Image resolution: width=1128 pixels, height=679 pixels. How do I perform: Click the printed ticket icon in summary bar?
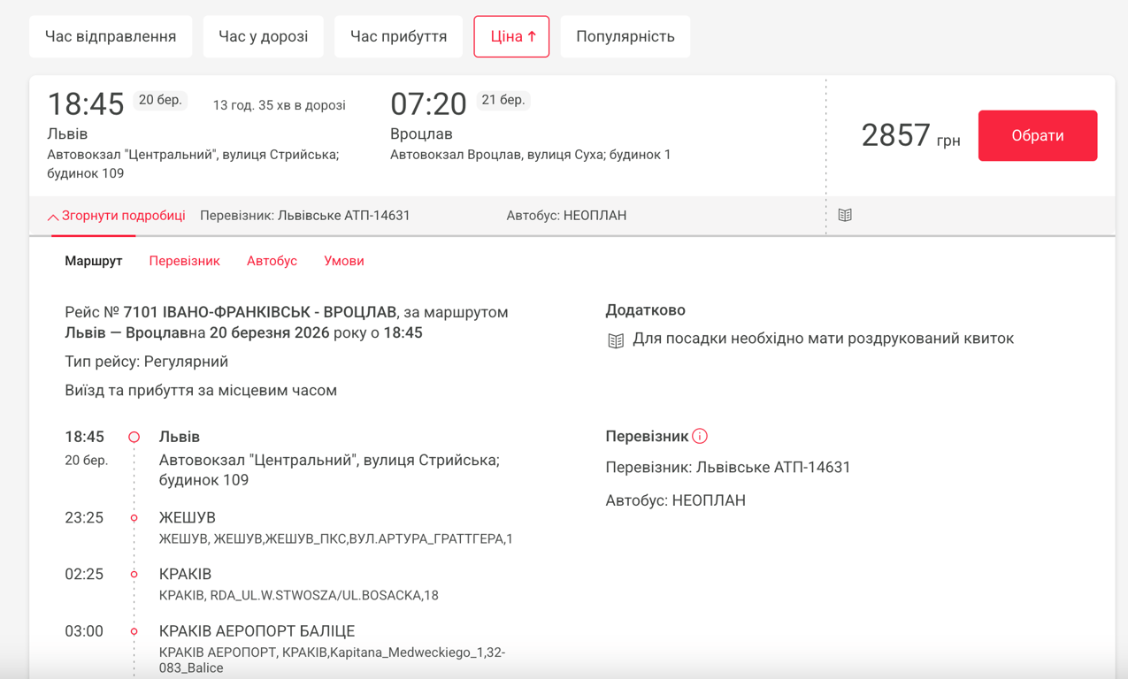[x=845, y=215]
